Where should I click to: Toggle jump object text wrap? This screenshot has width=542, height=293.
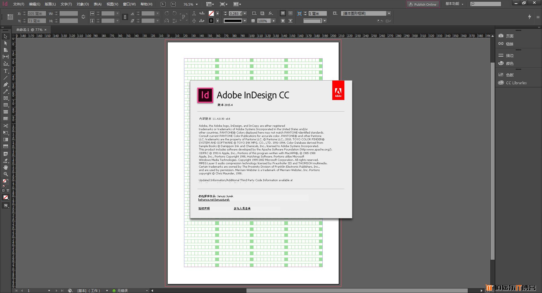click(x=290, y=21)
